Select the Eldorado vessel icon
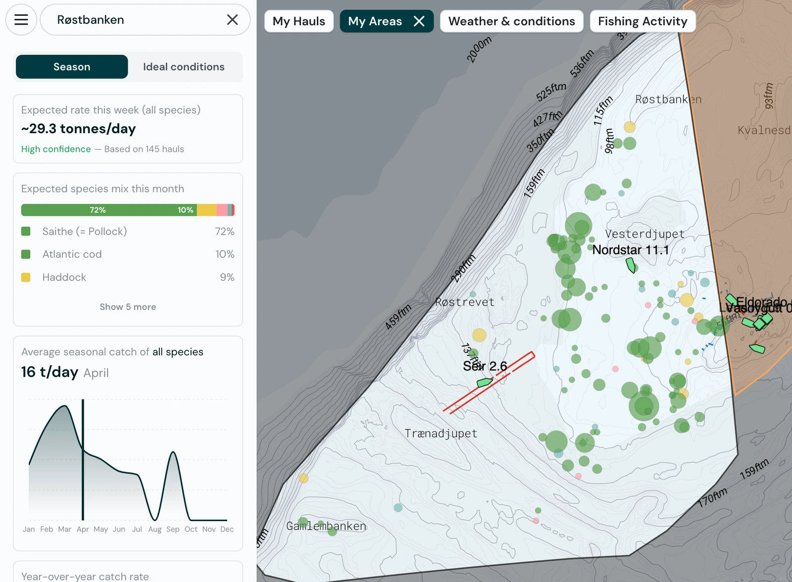The width and height of the screenshot is (792, 582). (x=731, y=299)
